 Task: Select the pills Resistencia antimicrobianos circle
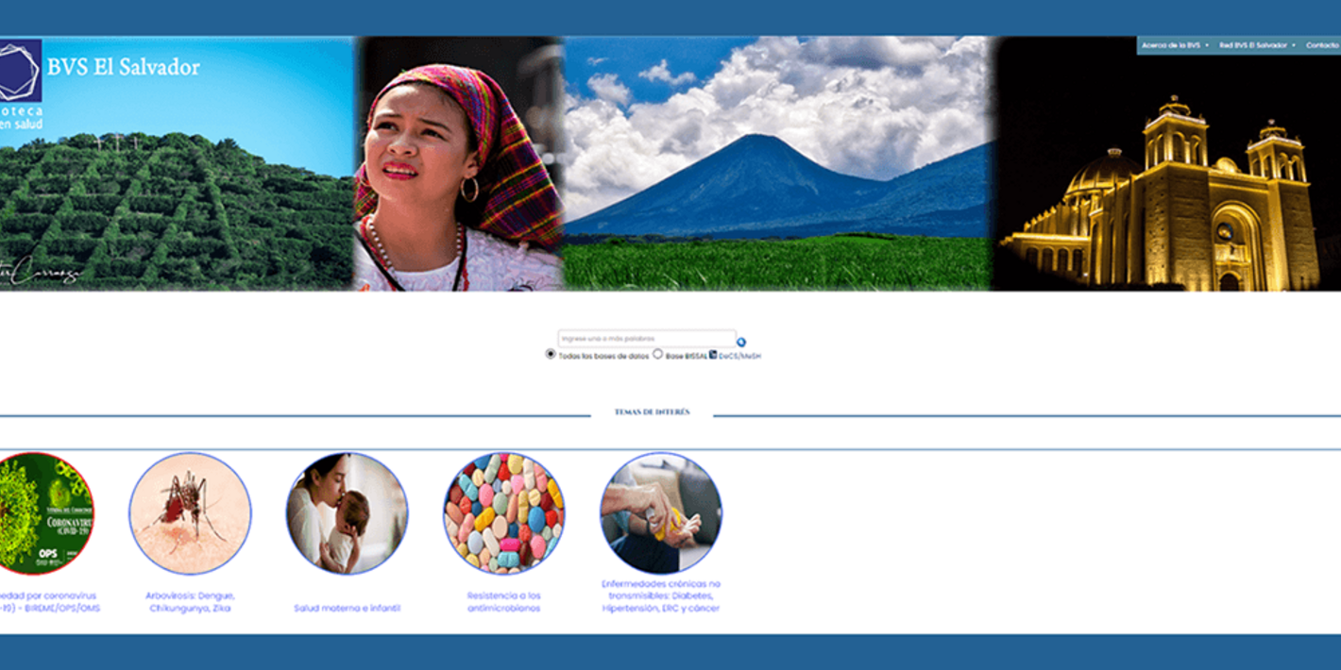[503, 514]
